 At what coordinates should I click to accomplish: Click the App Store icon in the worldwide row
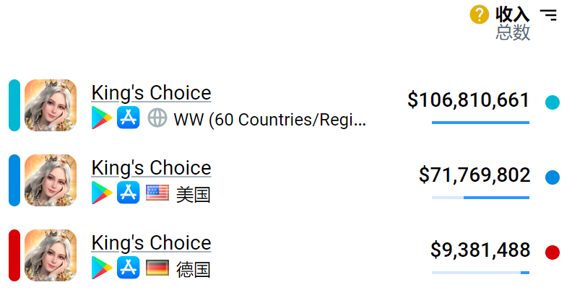[128, 118]
